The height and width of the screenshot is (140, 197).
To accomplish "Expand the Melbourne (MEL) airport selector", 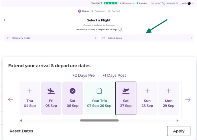I will (51, 38).
